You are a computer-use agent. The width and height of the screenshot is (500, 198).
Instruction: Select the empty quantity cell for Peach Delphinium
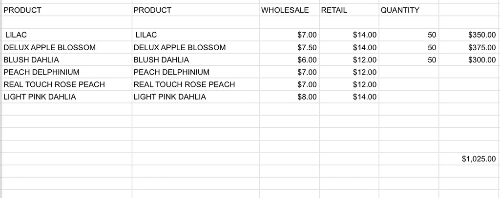[x=408, y=72]
